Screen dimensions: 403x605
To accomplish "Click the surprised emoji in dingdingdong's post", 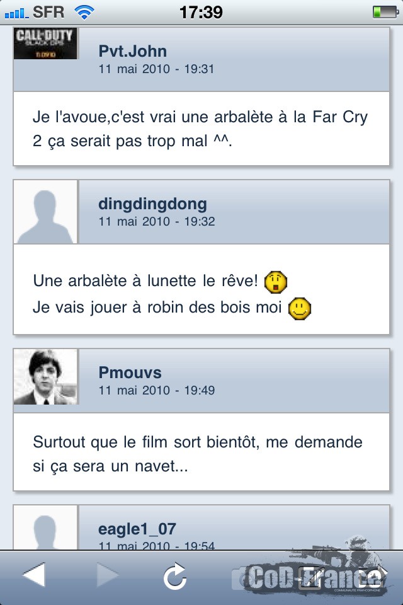I will pos(275,282).
